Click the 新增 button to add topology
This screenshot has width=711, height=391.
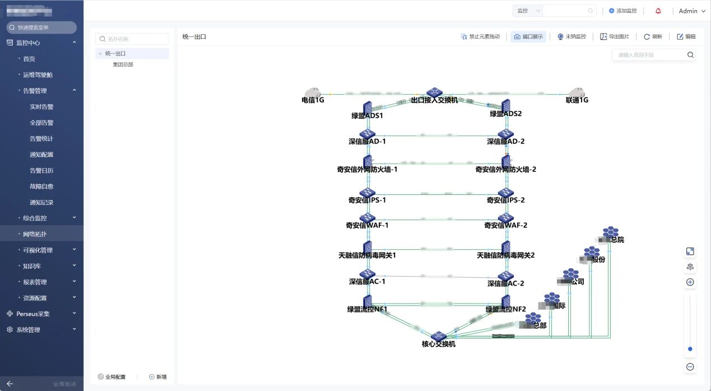tap(157, 377)
